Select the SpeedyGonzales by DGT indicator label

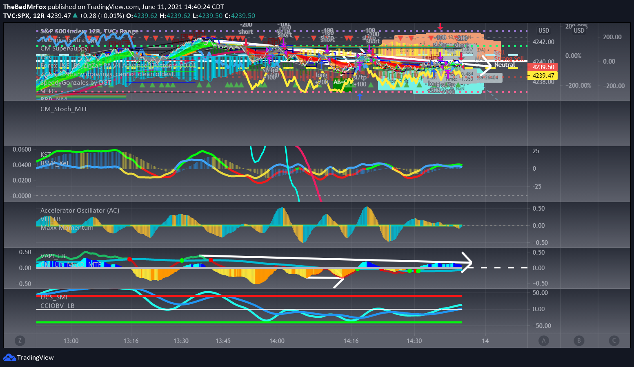point(76,82)
